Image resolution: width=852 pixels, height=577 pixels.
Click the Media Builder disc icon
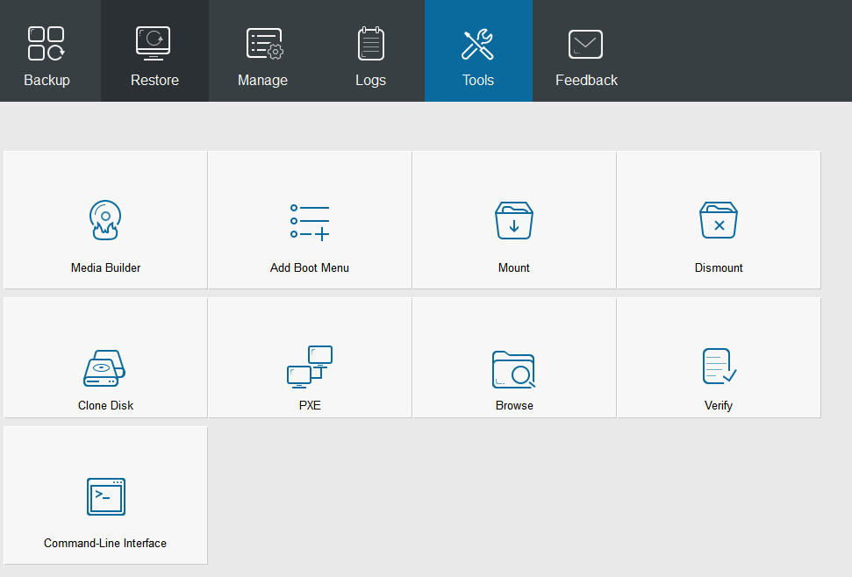[x=105, y=220]
